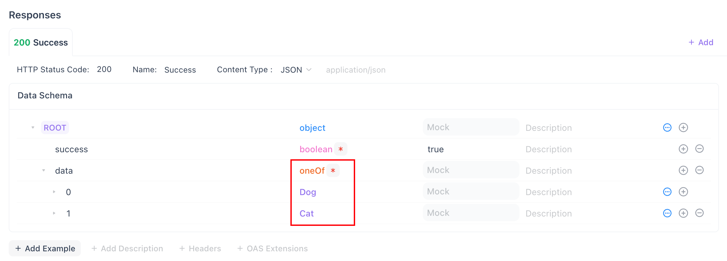Image resolution: width=727 pixels, height=261 pixels.
Task: Add a child property to ROOT
Action: [x=683, y=127]
